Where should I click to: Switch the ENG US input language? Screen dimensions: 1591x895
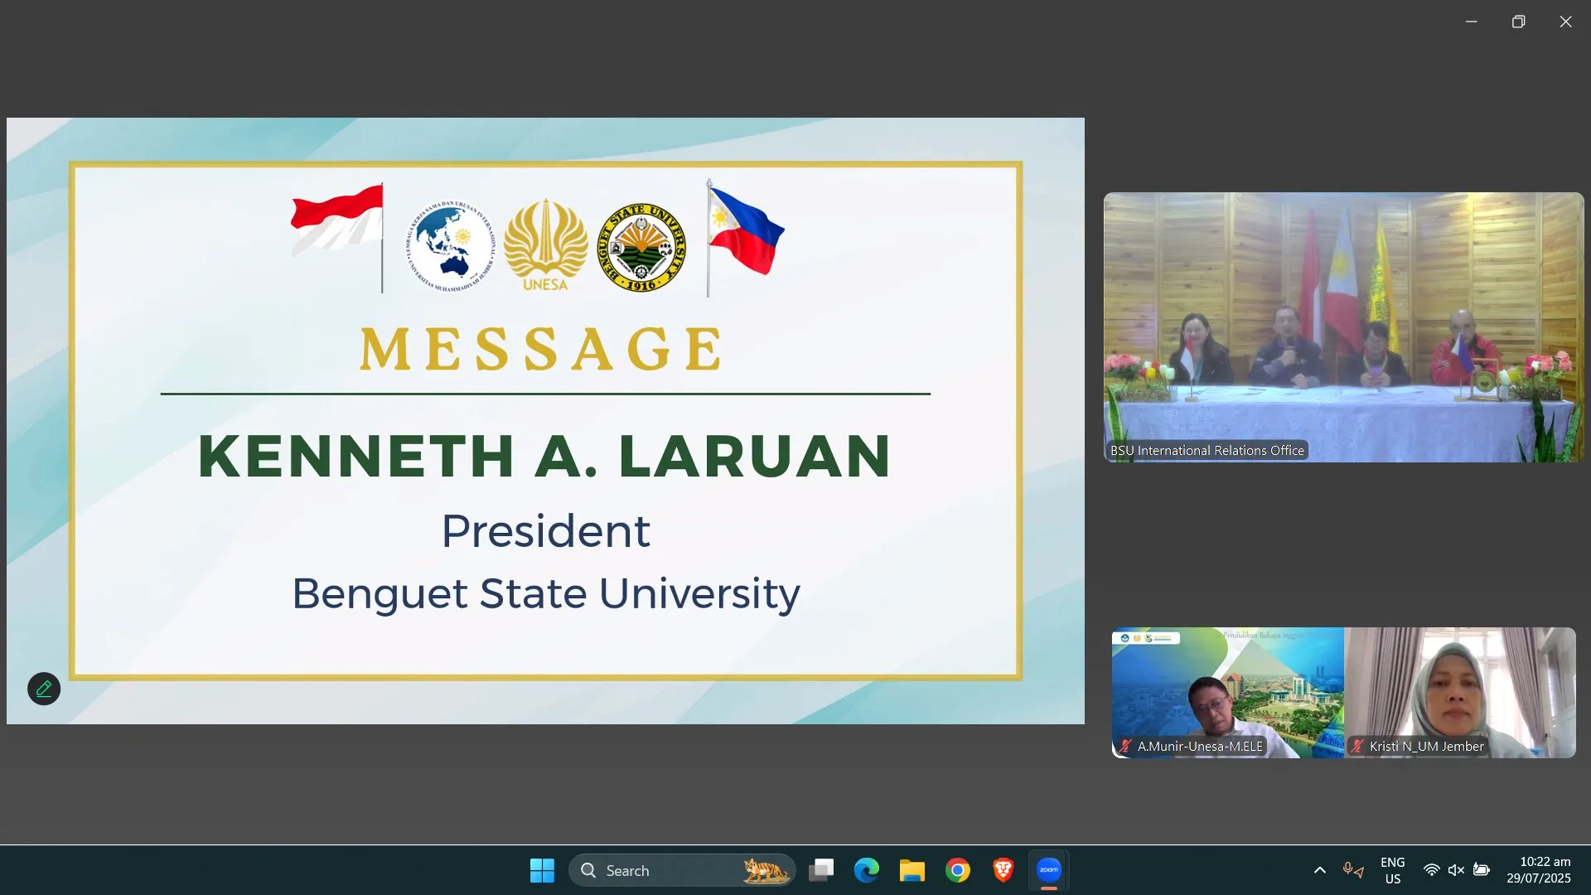click(x=1393, y=870)
